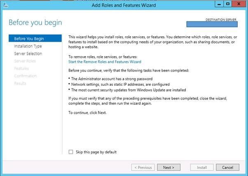This screenshot has height=176, width=248.
Task: Cancel the wizard
Action: [x=227, y=167]
